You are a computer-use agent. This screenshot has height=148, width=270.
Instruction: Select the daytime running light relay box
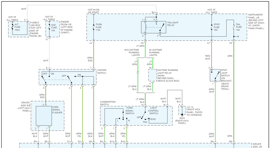153,75
